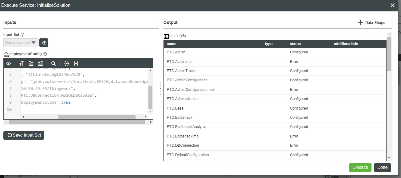Click the result (46) label

click(x=178, y=36)
